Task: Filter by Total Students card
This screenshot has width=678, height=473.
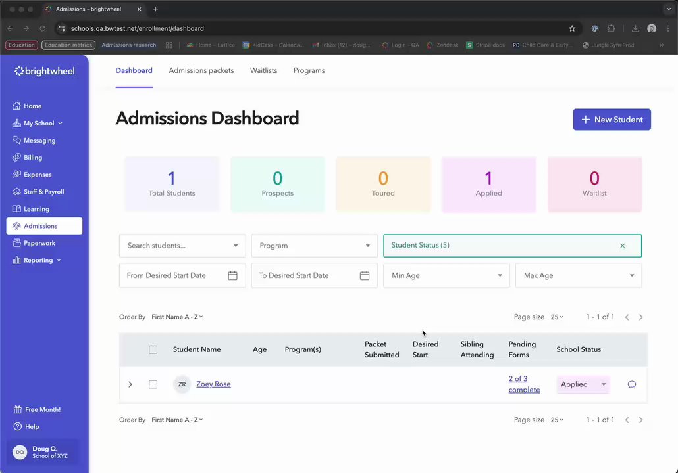Action: click(172, 185)
